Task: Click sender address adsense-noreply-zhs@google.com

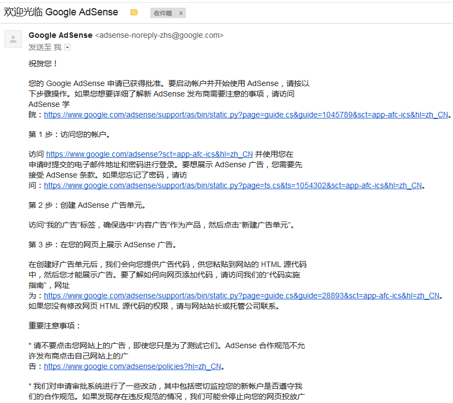Action: (x=159, y=35)
